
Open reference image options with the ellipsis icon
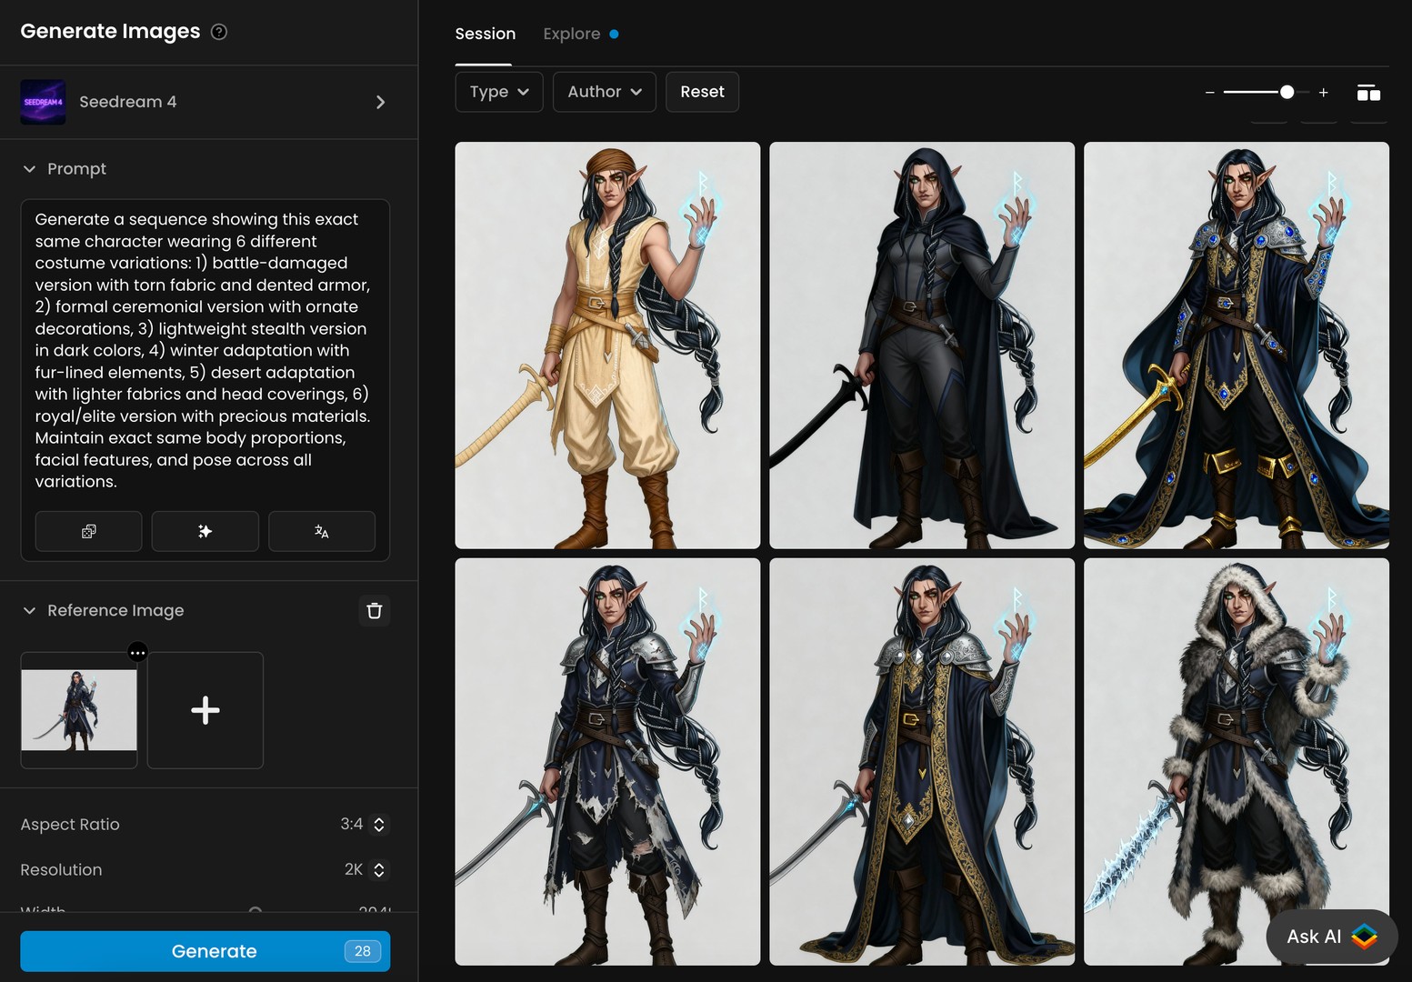tap(137, 652)
